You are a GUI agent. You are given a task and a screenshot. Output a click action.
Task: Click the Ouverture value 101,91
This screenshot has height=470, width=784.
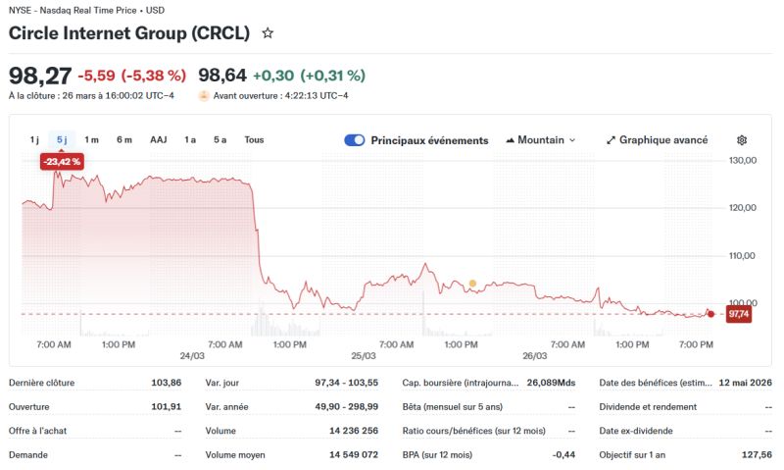coord(167,406)
